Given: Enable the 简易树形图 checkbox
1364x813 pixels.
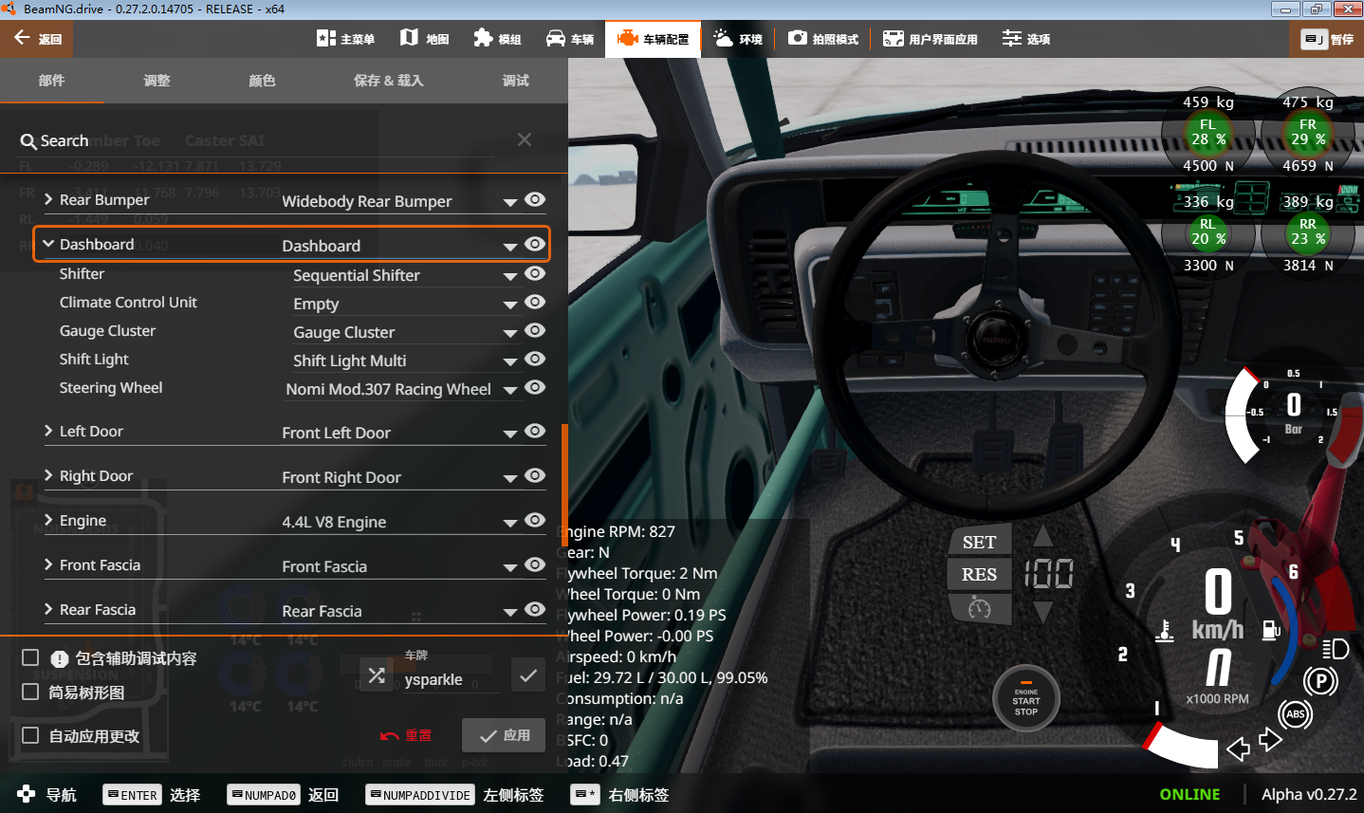Looking at the screenshot, I should coord(29,691).
